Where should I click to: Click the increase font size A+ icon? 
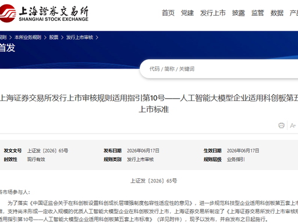point(293,125)
